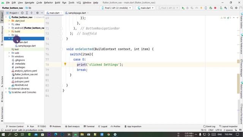
Task: Collapse the selected lib folder
Action: [9, 38]
